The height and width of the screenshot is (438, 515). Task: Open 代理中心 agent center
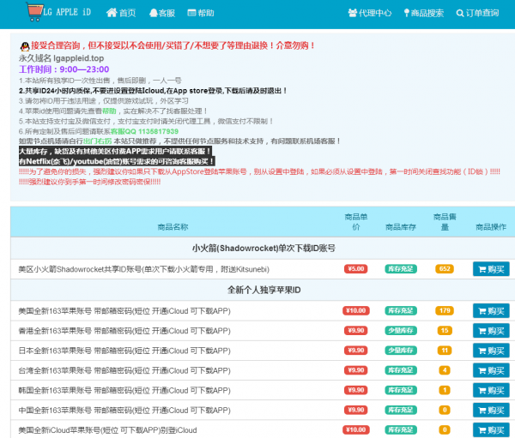[x=370, y=13]
